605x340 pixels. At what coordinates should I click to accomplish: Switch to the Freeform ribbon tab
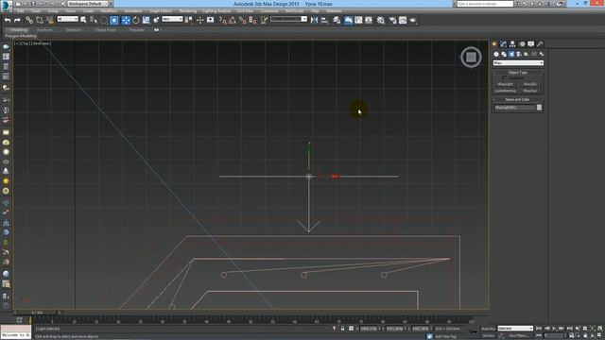point(44,29)
